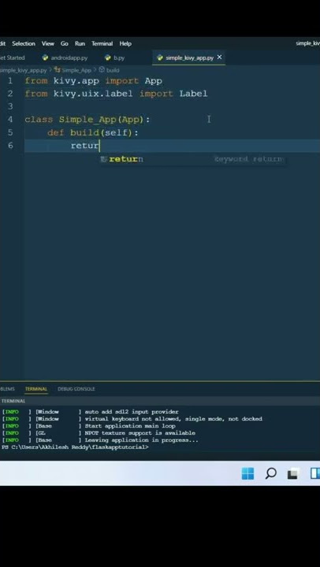Switch to the DEBUG CONSOLE panel tab
The image size is (320, 567).
coord(76,389)
